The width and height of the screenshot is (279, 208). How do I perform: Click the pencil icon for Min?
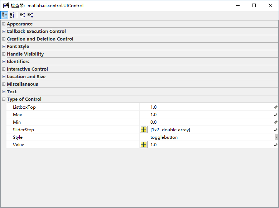pyautogui.click(x=276, y=122)
